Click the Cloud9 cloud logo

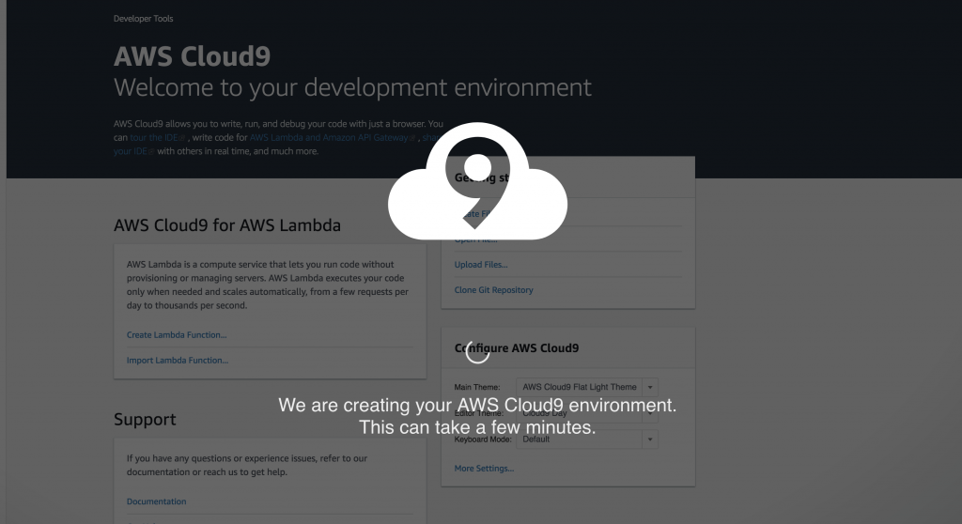click(477, 181)
